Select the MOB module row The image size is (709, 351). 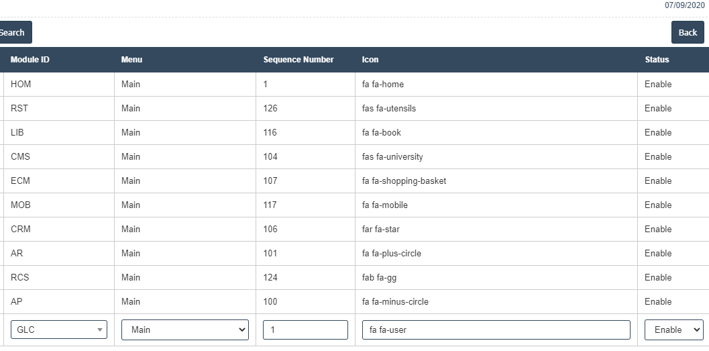(x=21, y=205)
